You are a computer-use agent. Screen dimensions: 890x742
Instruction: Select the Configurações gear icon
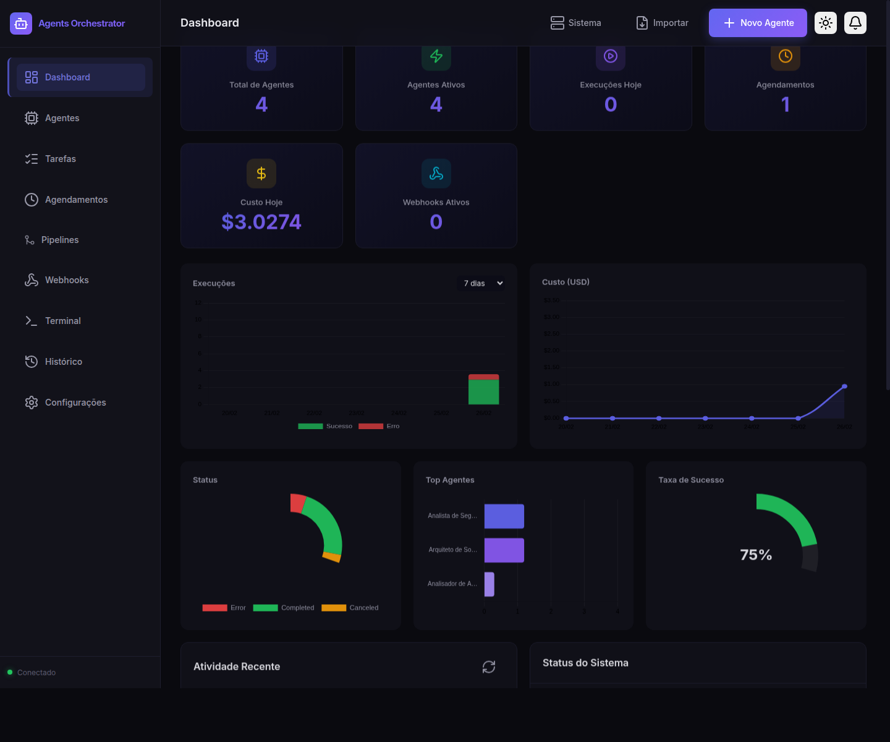coord(32,402)
